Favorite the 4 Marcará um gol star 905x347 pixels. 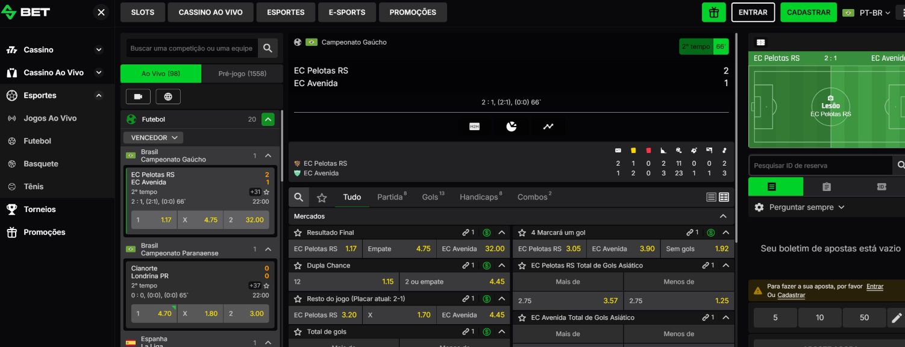click(522, 233)
